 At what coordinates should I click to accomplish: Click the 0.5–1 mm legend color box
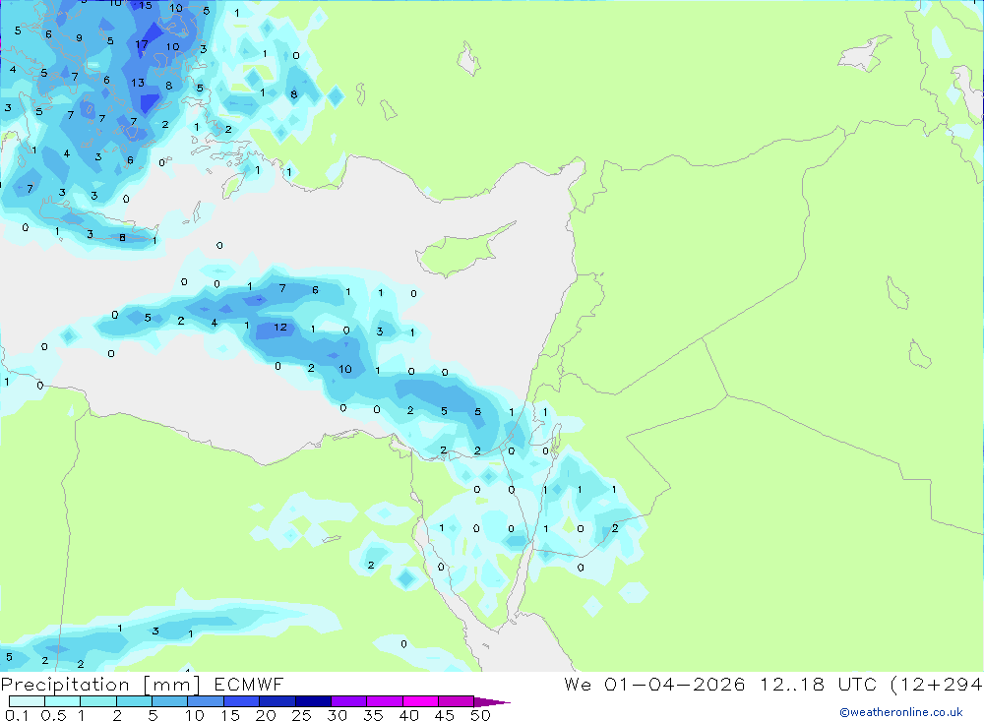63,701
